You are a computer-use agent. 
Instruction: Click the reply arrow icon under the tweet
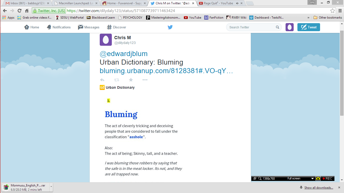coord(102,80)
